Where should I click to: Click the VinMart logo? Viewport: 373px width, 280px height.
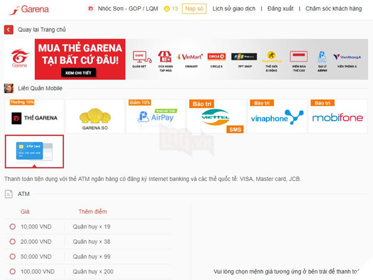click(x=190, y=57)
